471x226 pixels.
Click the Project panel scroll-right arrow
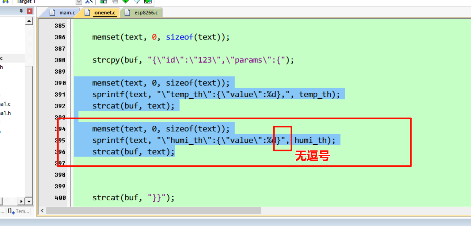(21, 202)
